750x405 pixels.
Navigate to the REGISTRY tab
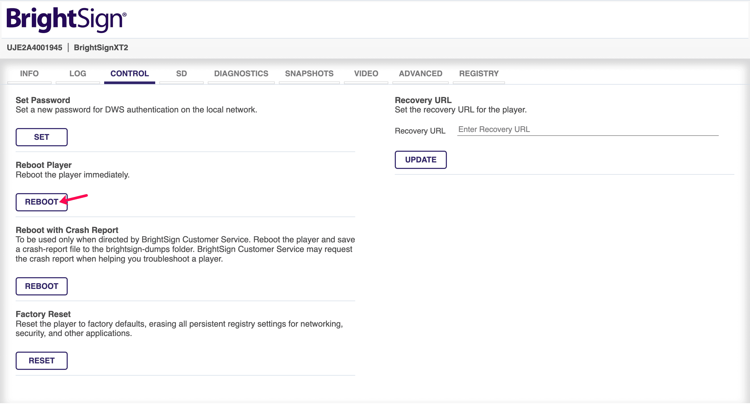[x=479, y=73]
